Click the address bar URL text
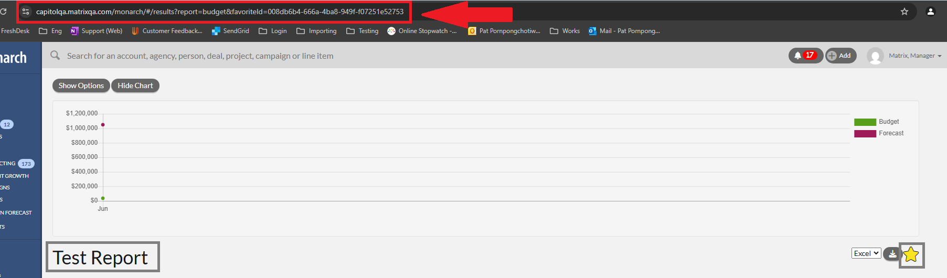The width and height of the screenshot is (947, 278). [x=220, y=12]
